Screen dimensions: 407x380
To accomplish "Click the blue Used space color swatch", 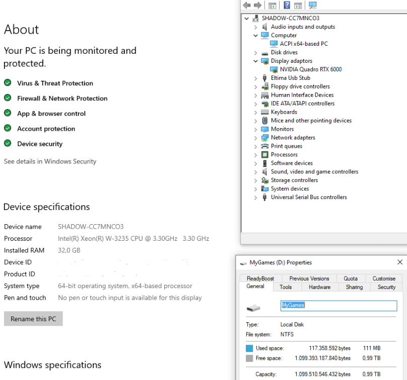I will (x=249, y=348).
